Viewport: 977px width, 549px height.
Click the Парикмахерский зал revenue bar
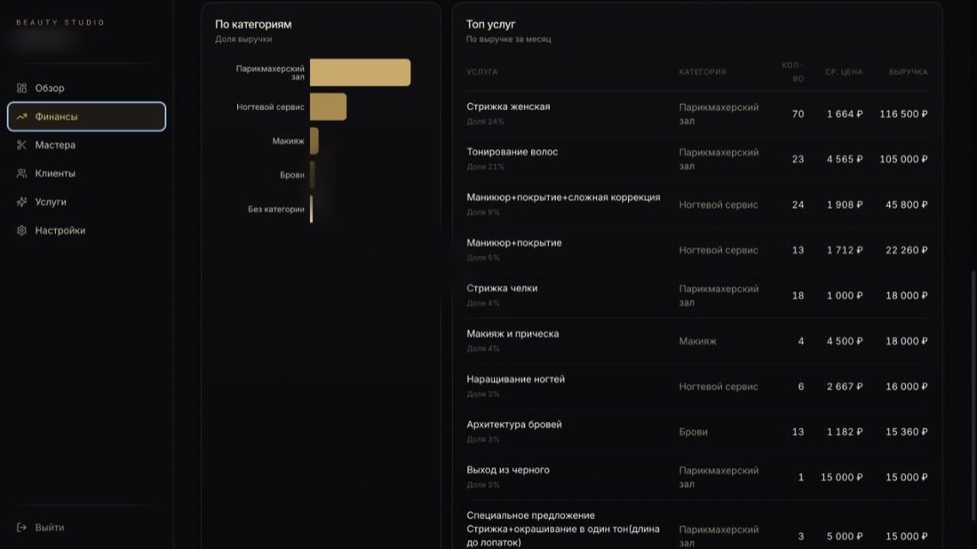pos(360,72)
